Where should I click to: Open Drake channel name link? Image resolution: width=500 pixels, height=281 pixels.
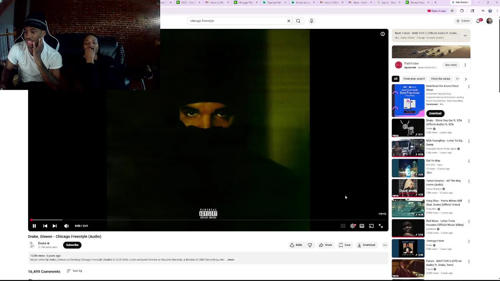point(42,243)
